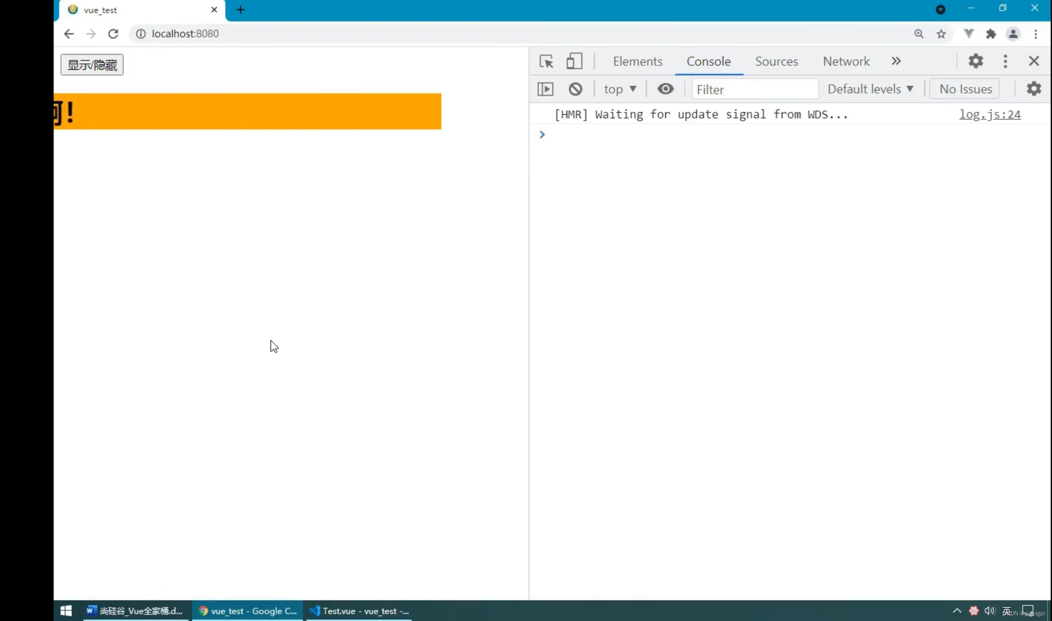Image resolution: width=1052 pixels, height=621 pixels.
Task: Switch to the Word document taskbar item
Action: click(135, 611)
